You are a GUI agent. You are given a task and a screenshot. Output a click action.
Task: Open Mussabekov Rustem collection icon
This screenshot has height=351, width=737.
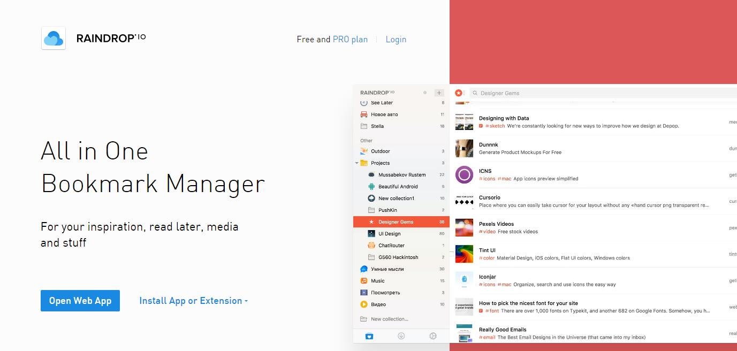[x=371, y=175]
